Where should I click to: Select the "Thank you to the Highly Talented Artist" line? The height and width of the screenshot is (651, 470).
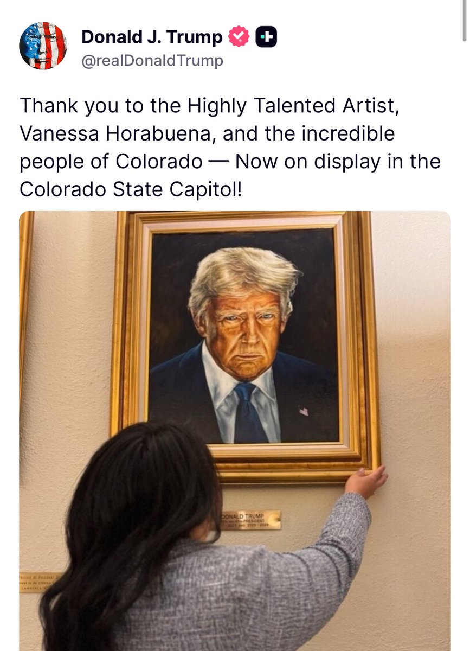[210, 105]
